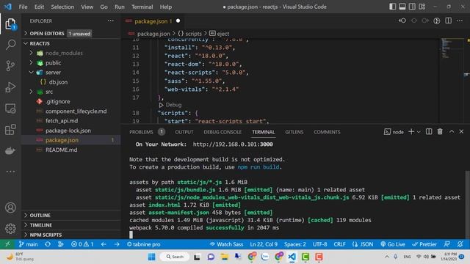The image size is (470, 264).
Task: Open the Explorer view in activity bar
Action: pyautogui.click(x=10, y=24)
